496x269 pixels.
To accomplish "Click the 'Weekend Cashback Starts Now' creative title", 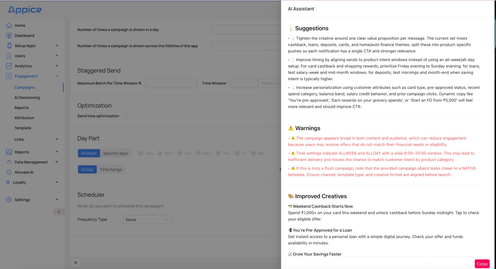I will [x=323, y=206].
